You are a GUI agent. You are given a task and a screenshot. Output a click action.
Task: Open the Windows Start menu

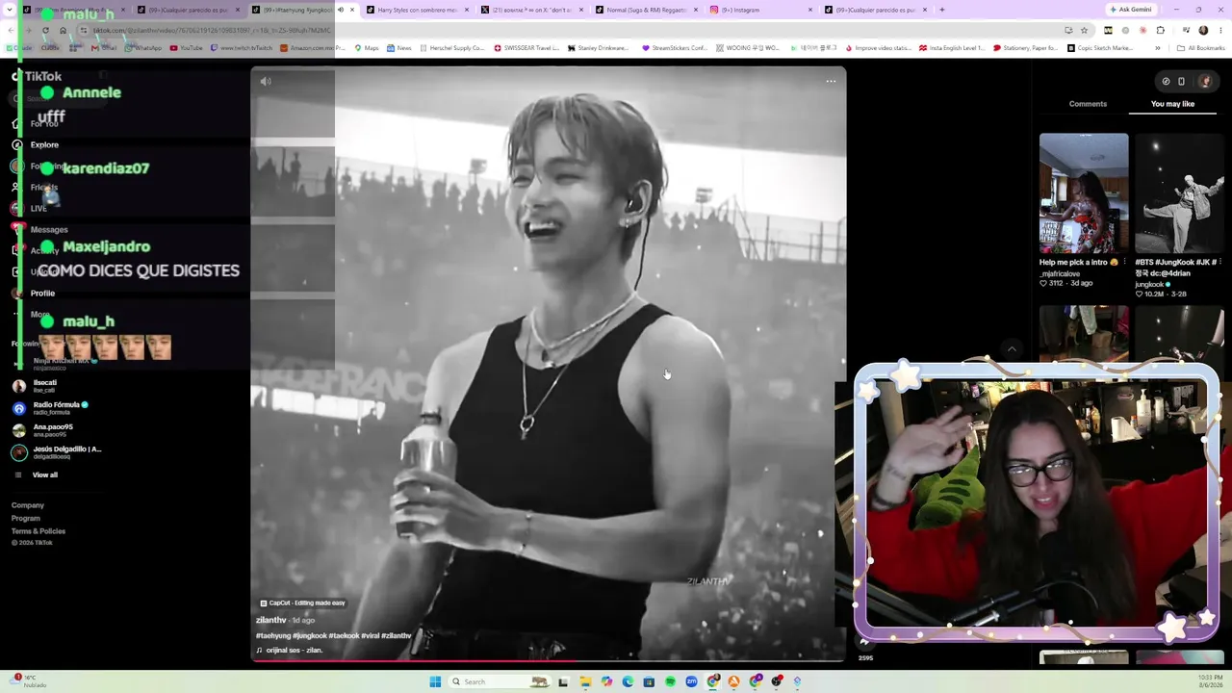click(x=435, y=681)
